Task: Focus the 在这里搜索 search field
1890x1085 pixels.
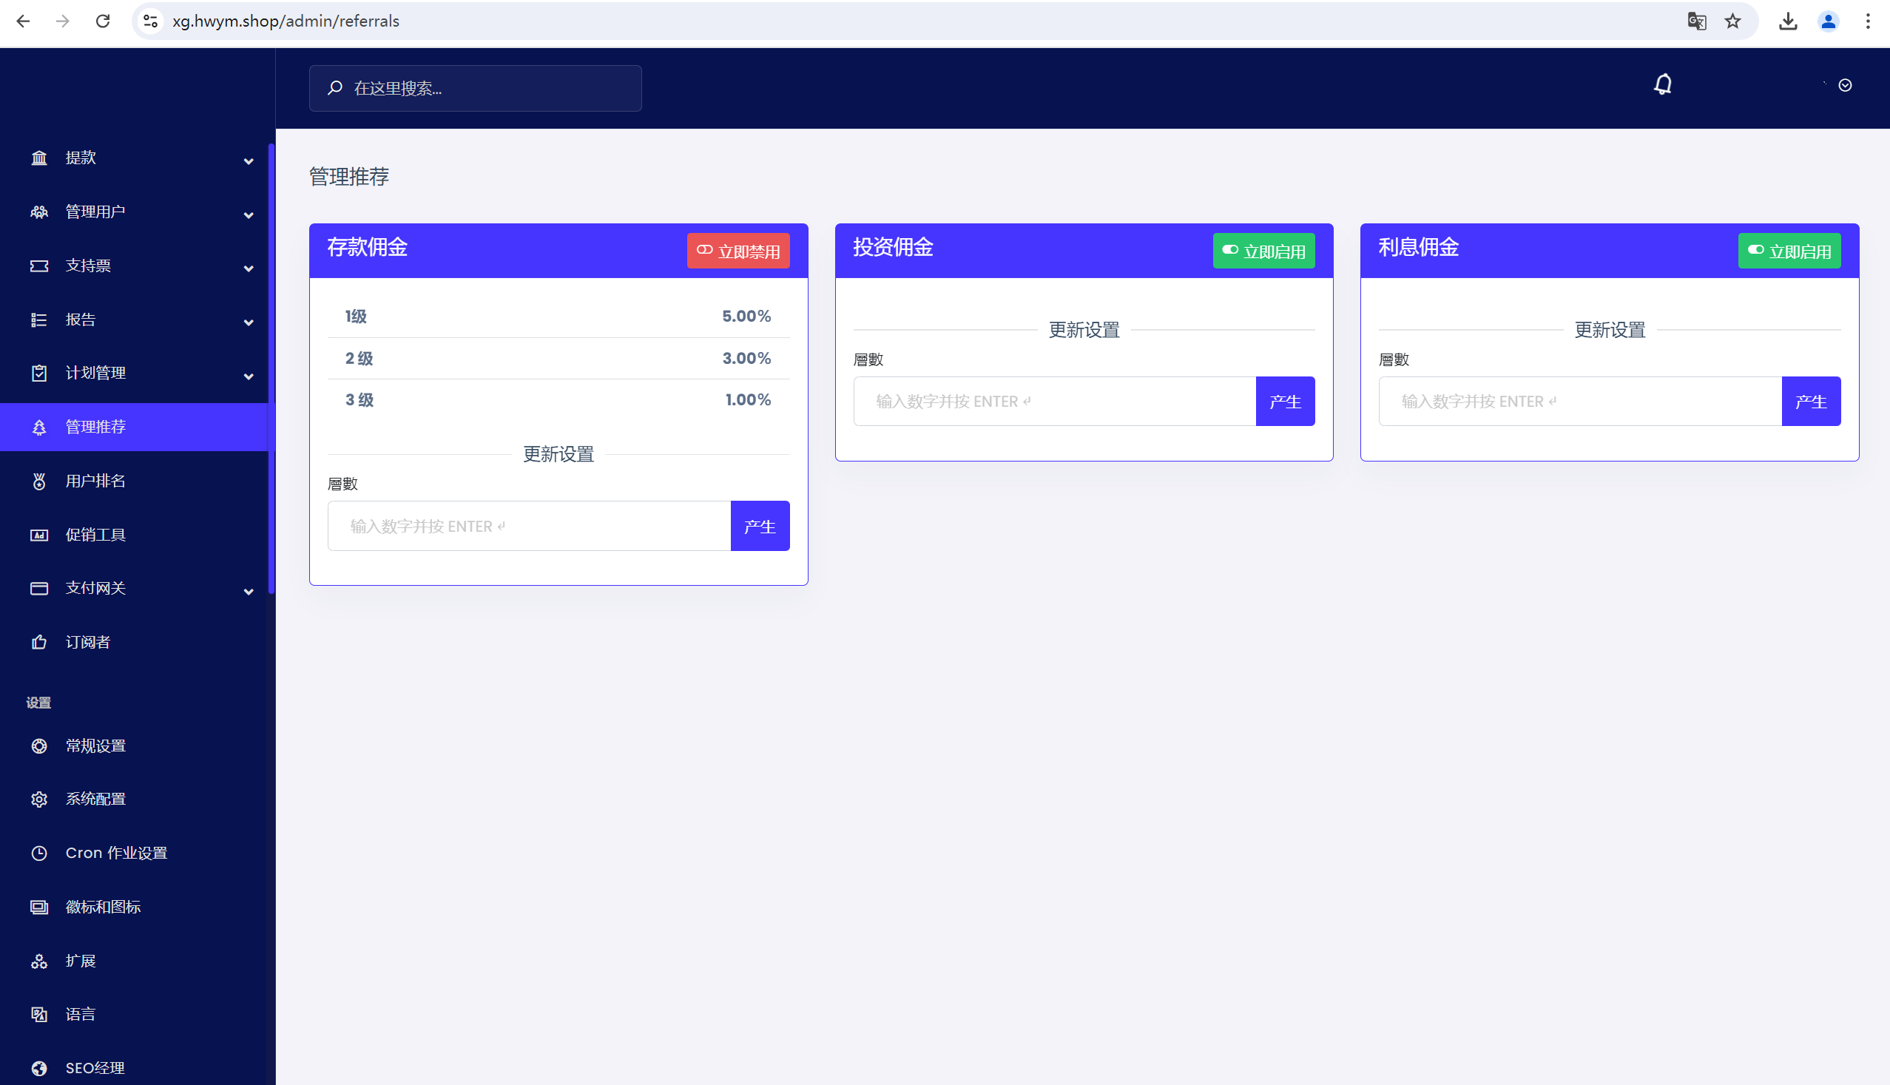Action: [x=476, y=88]
